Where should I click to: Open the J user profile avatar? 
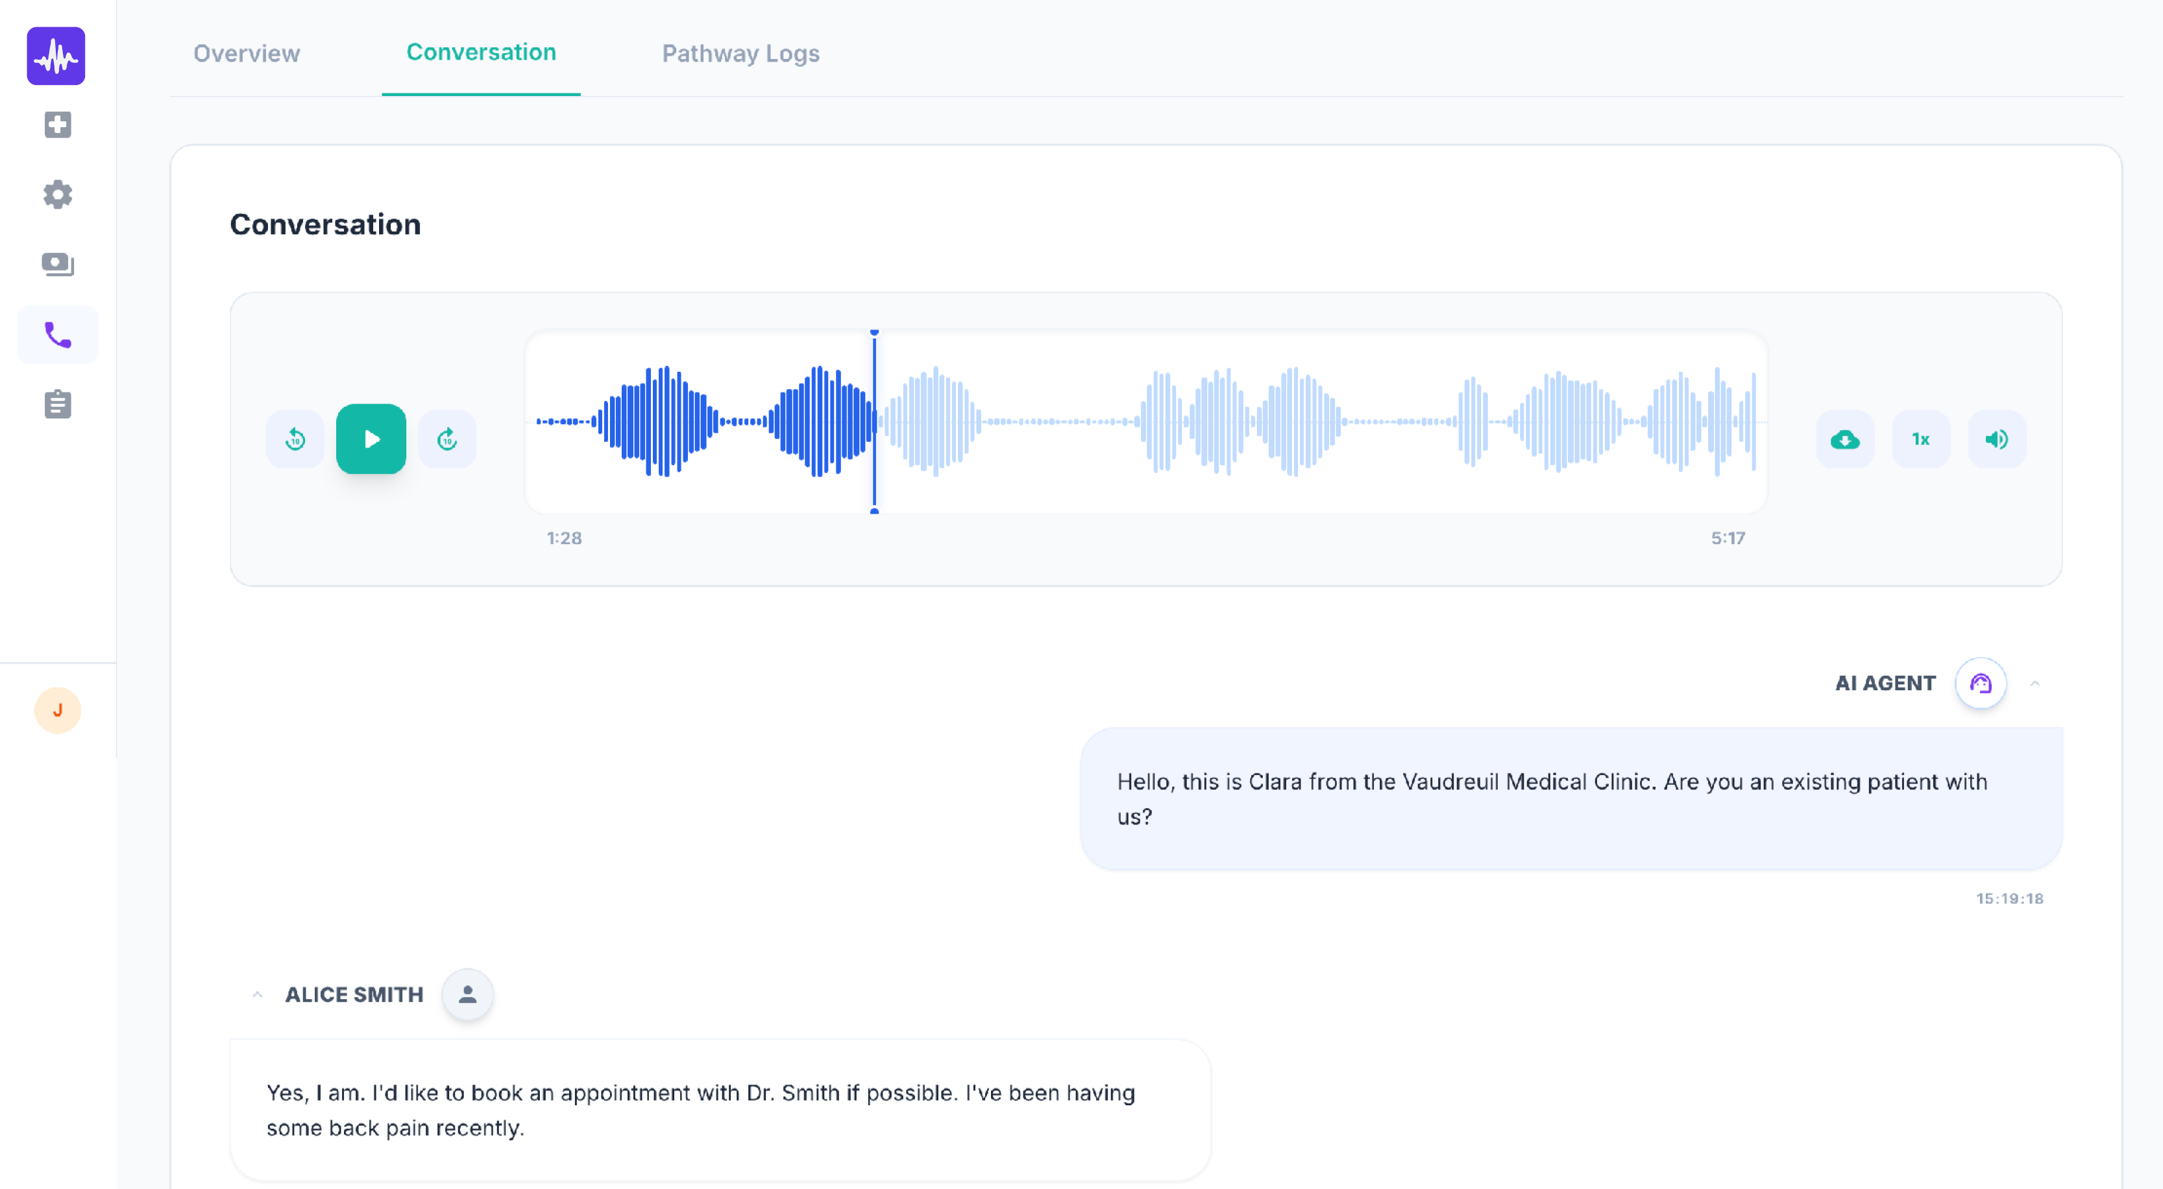pyautogui.click(x=57, y=710)
